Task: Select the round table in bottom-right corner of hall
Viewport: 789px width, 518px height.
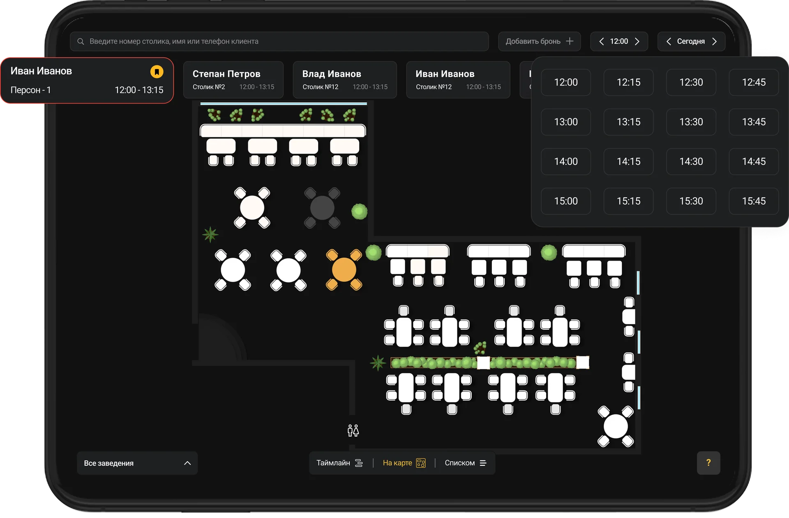Action: pos(616,426)
